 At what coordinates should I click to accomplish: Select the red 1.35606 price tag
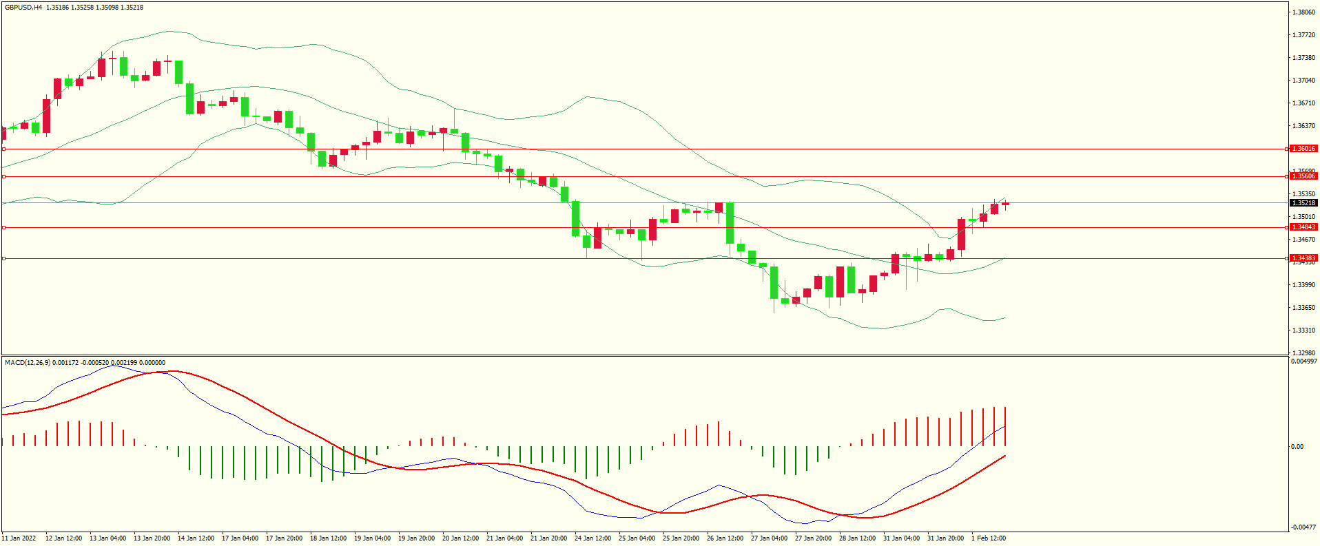(x=1303, y=176)
